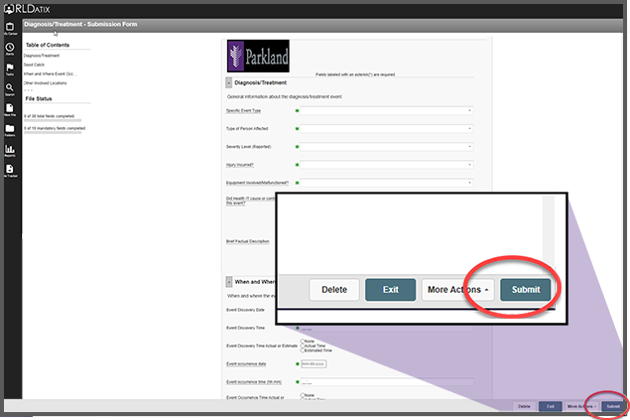Image resolution: width=630 pixels, height=420 pixels.
Task: Open the Specific Event Type dropdown
Action: (387, 110)
